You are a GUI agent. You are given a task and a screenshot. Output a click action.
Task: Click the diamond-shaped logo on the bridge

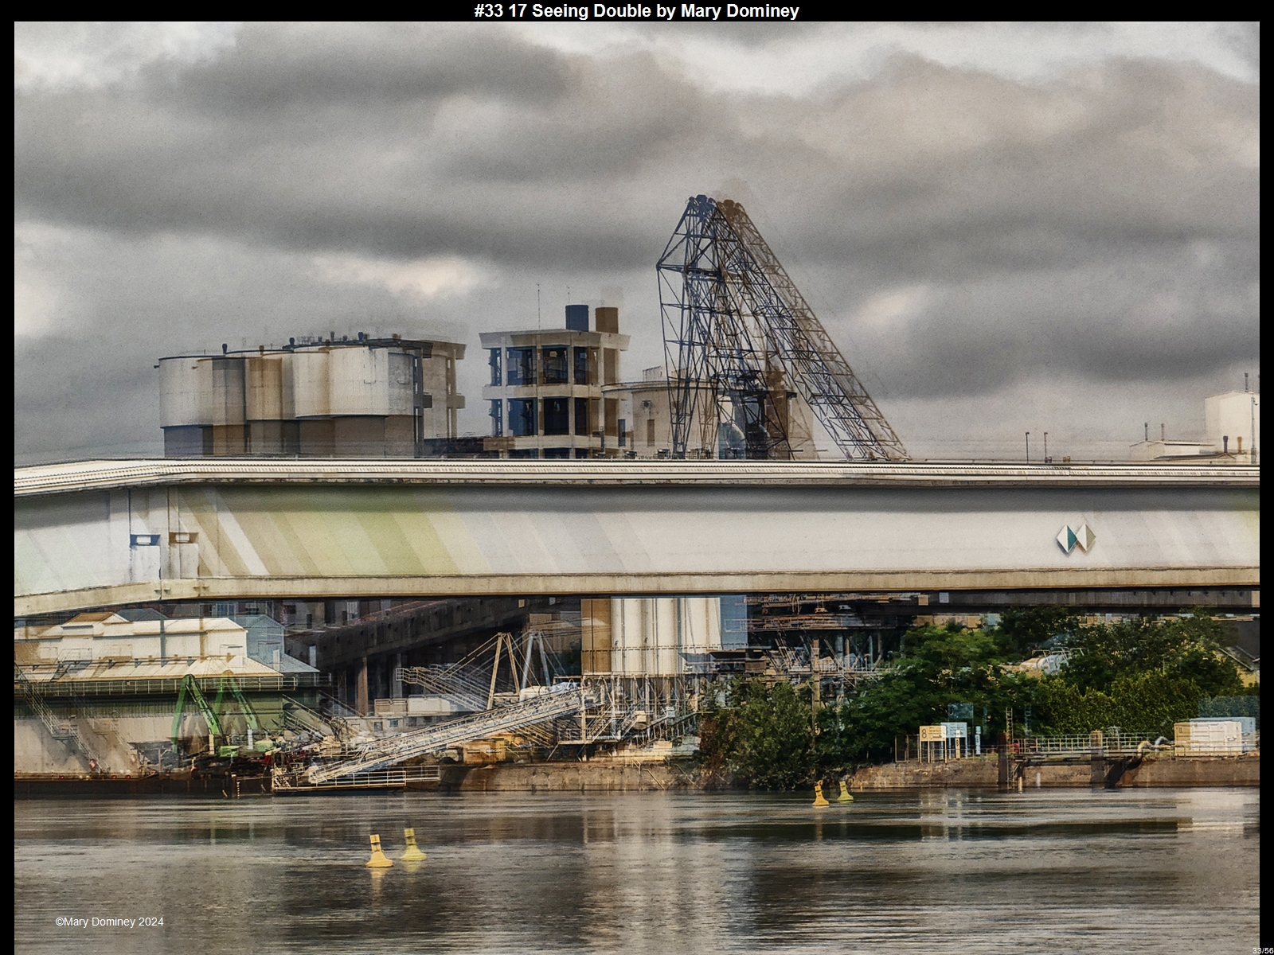pyautogui.click(x=1075, y=539)
